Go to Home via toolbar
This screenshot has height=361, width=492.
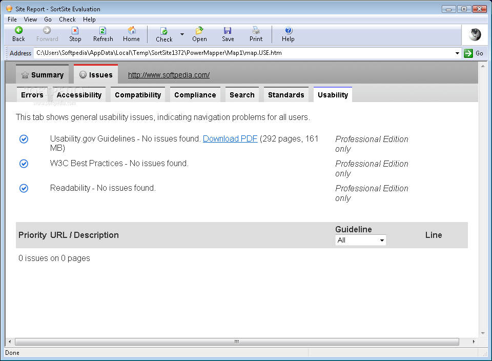(x=131, y=34)
